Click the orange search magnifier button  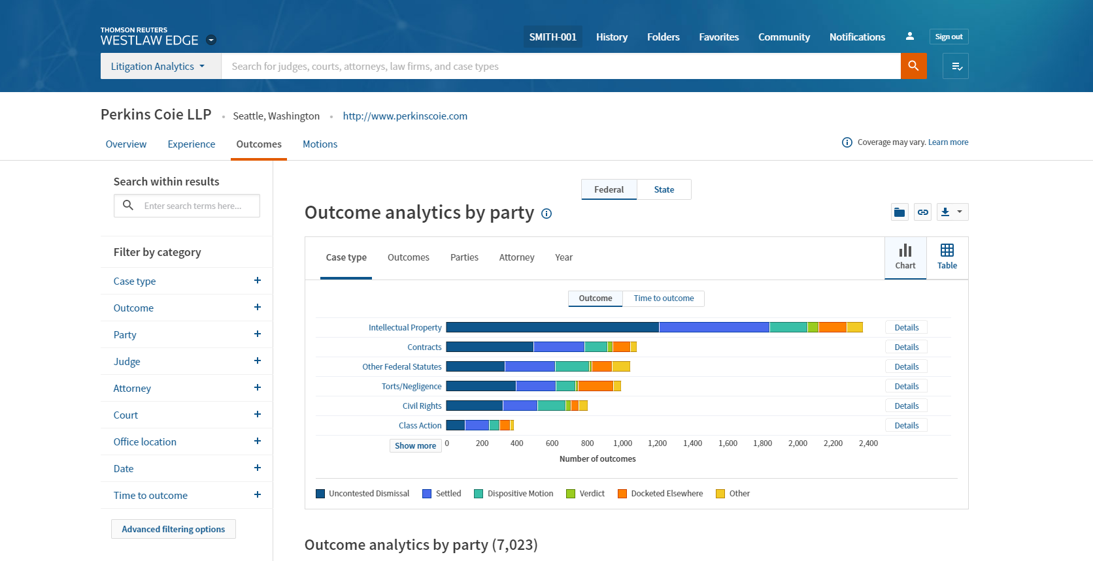[913, 66]
